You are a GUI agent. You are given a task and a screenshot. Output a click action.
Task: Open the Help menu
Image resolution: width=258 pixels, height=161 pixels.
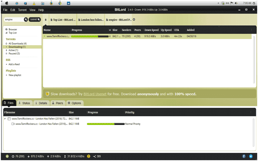click(x=41, y=10)
